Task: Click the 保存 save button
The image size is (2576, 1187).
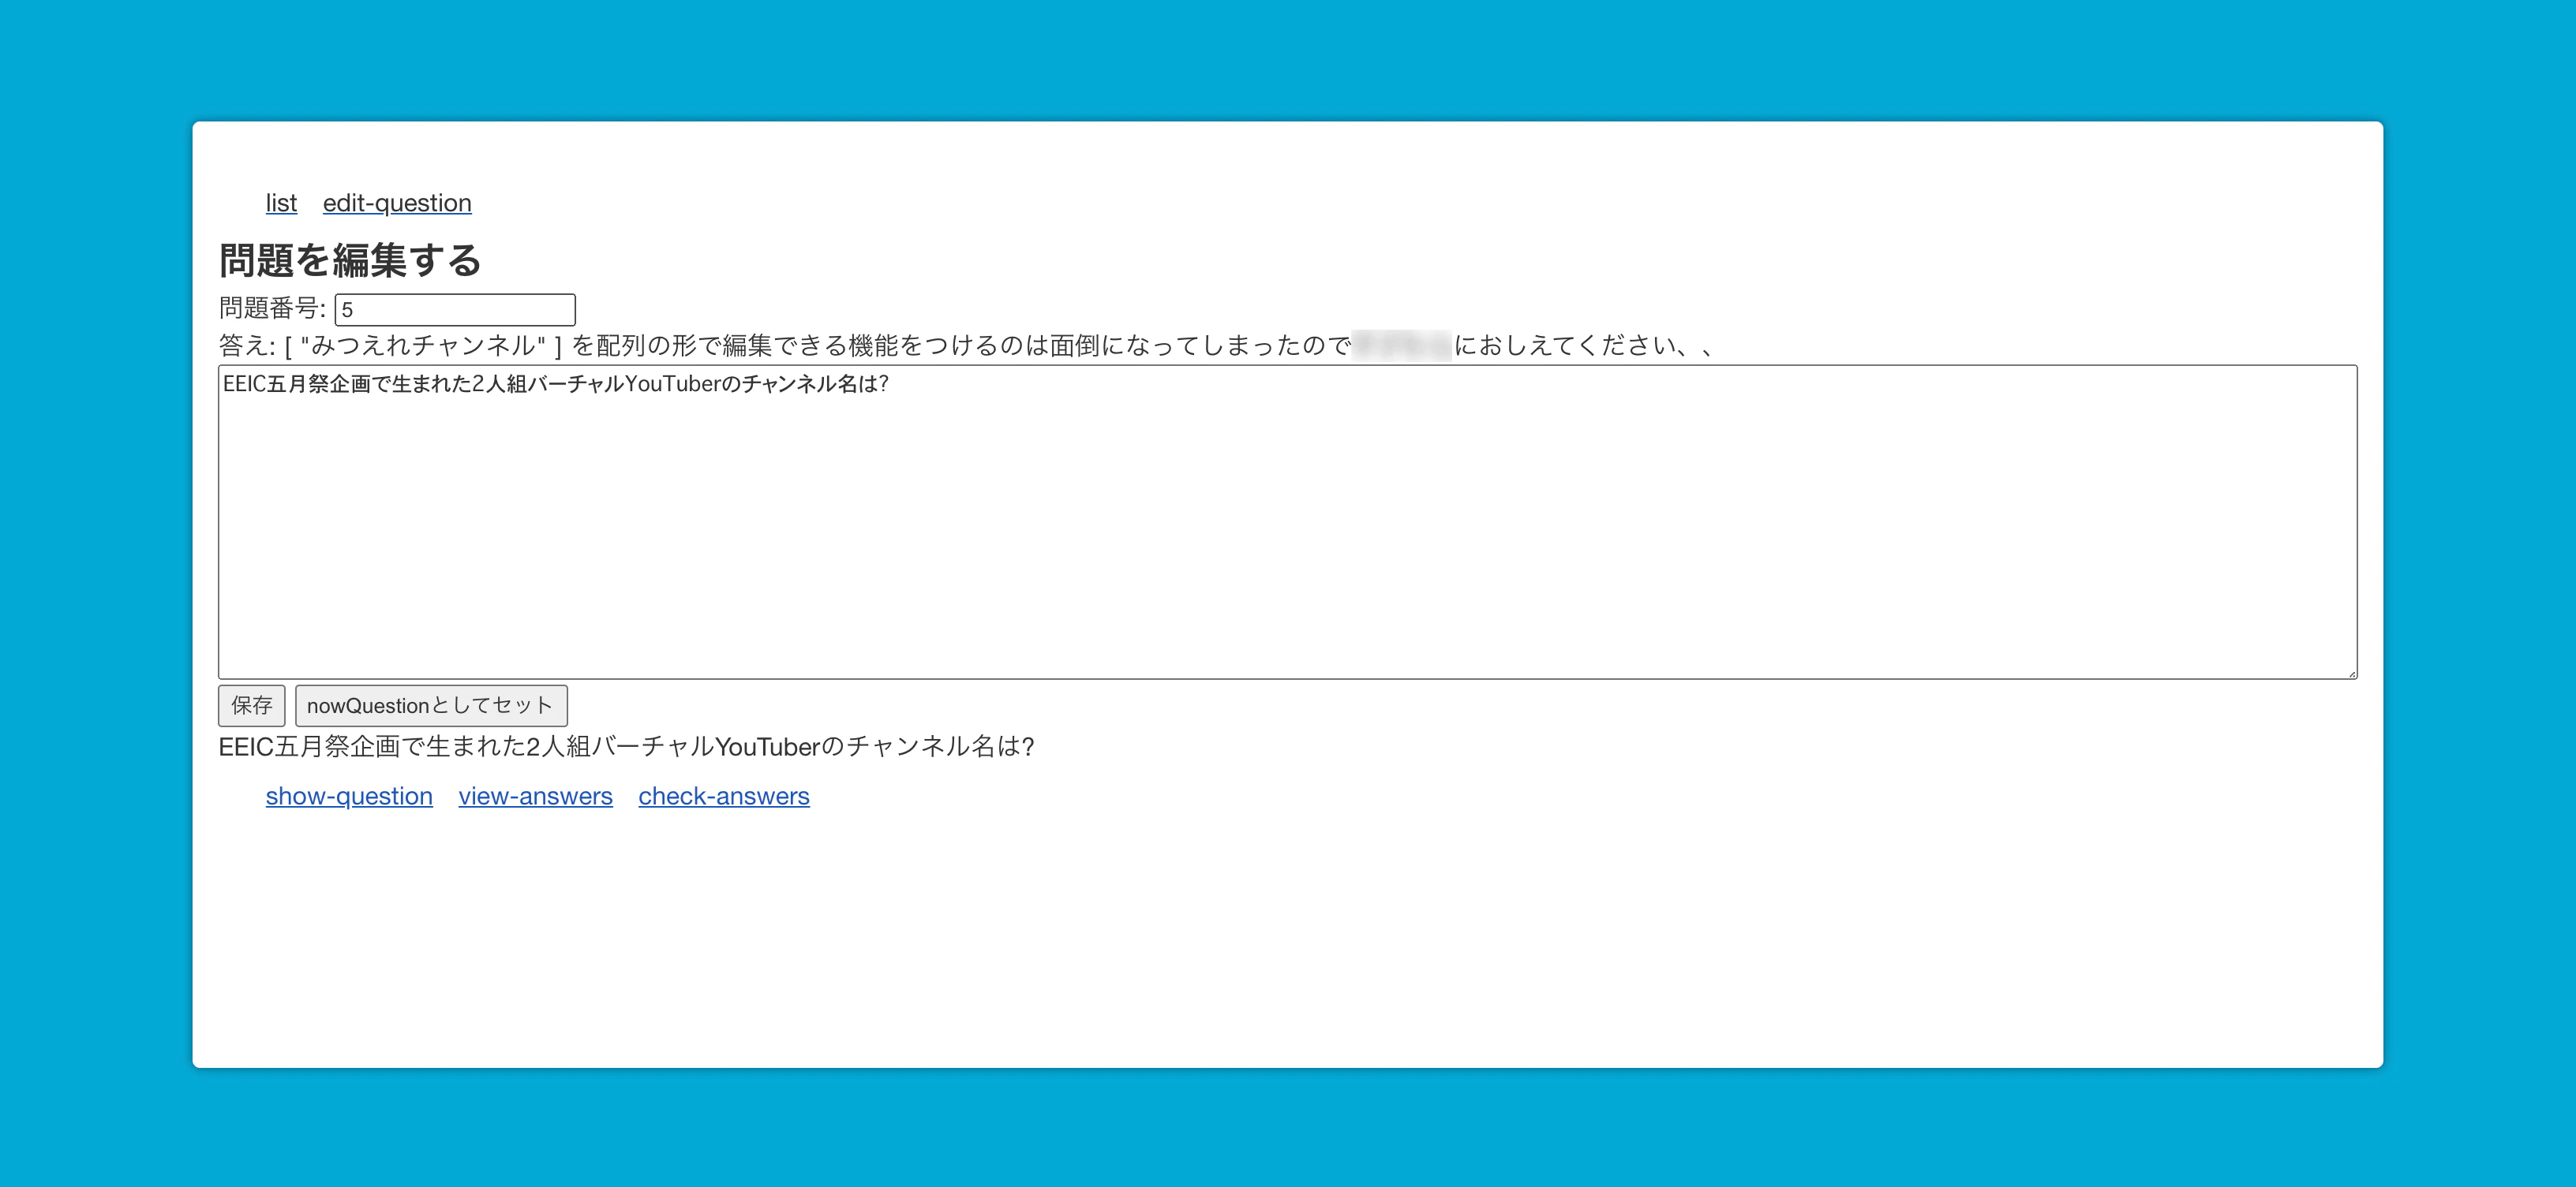Action: [x=252, y=705]
